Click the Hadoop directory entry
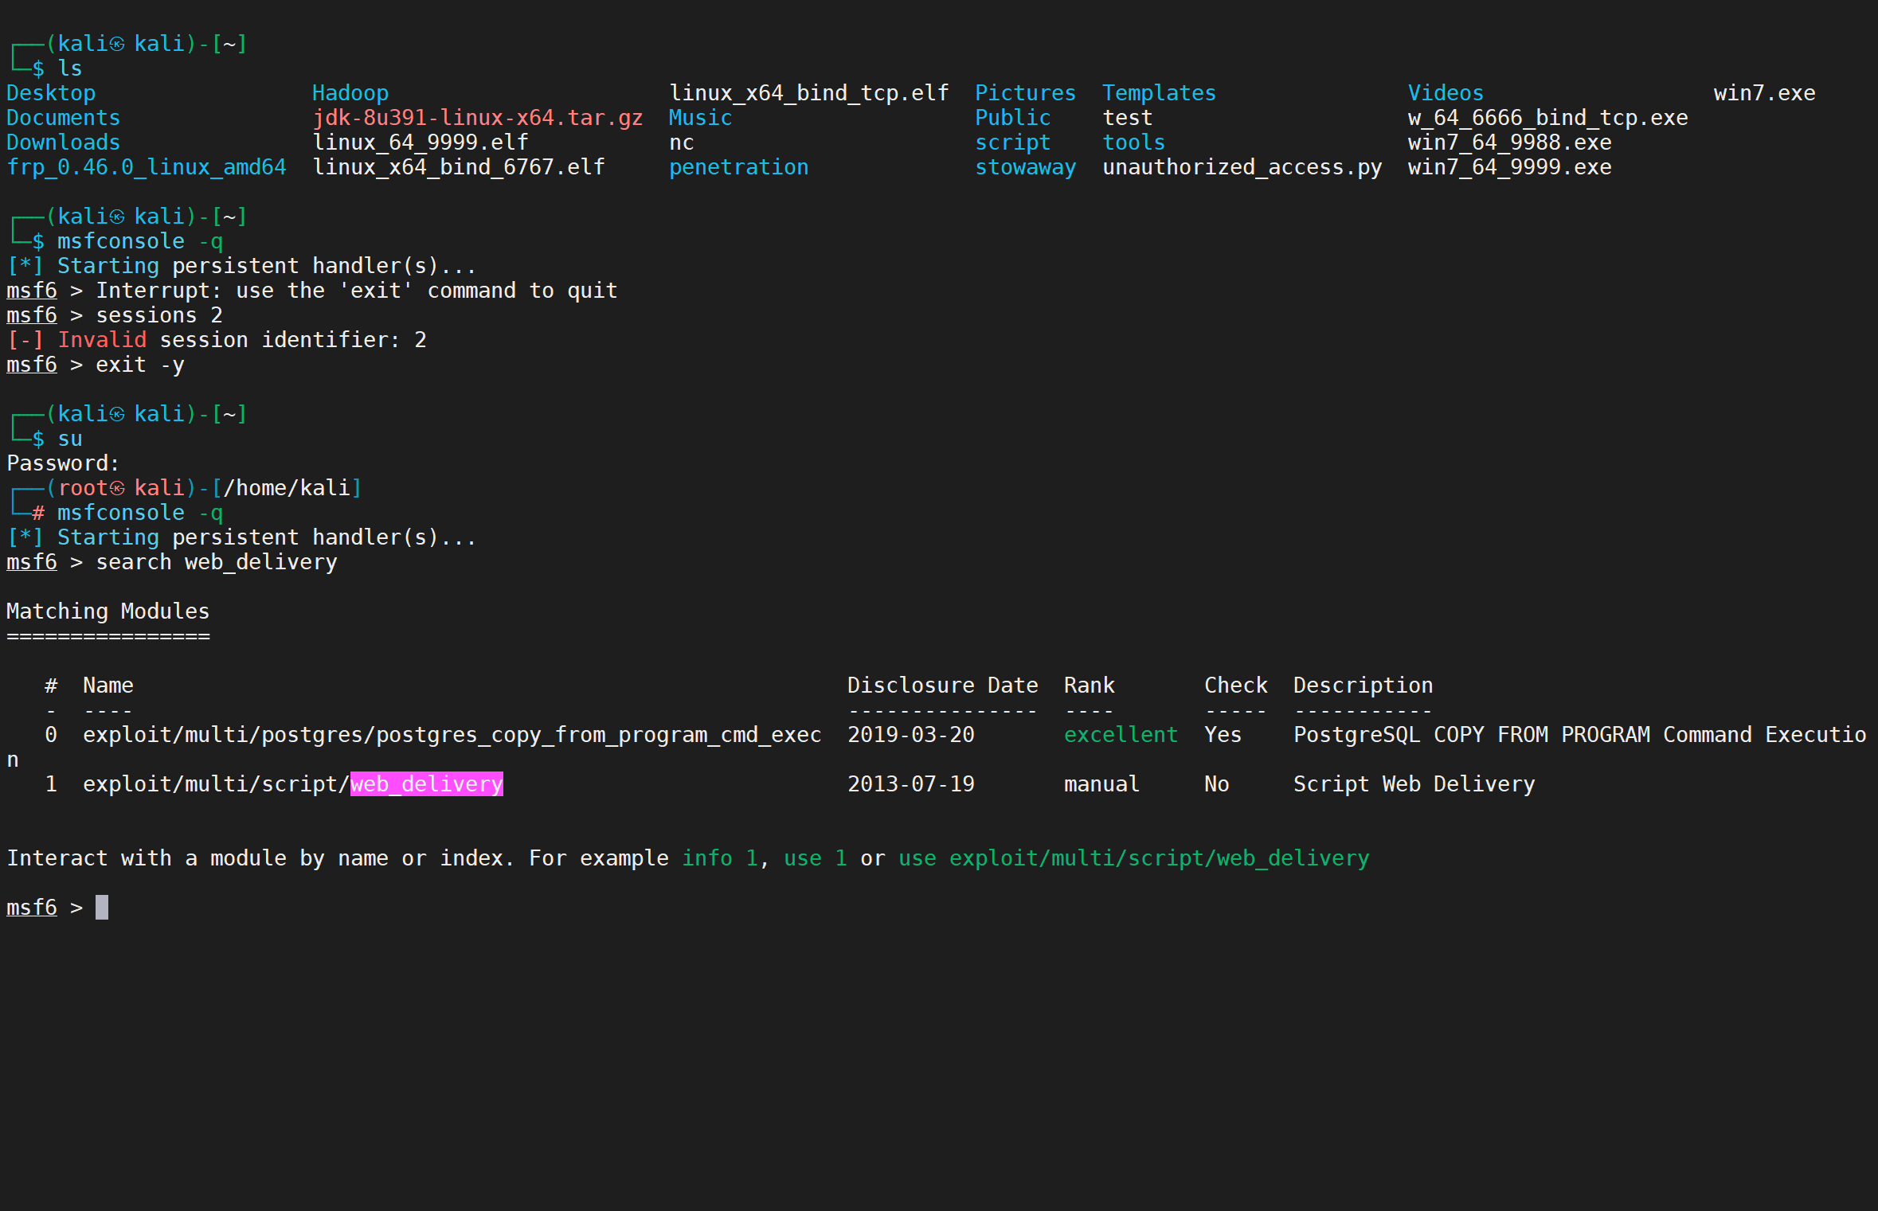Screen dimensions: 1878x1211 click(x=350, y=93)
